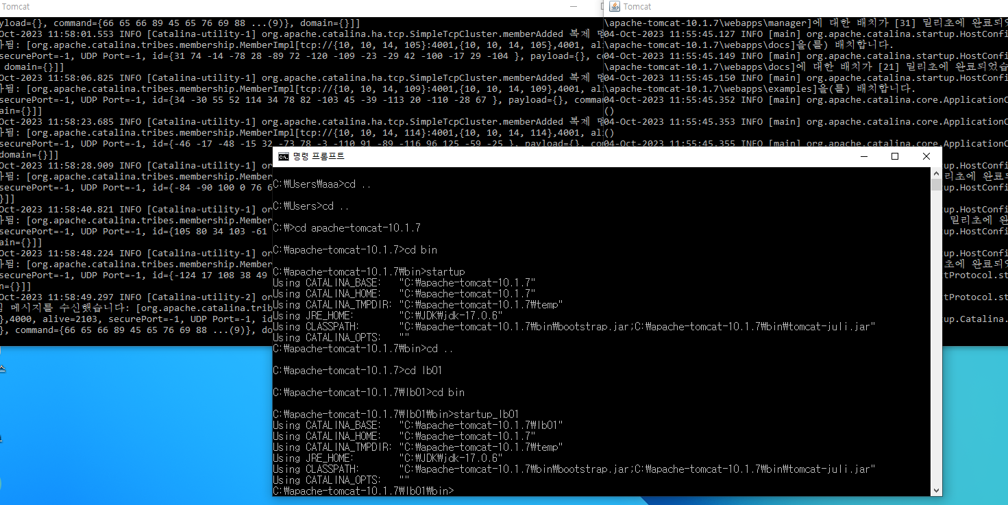Click right Tomcat log line 11:55:45.352
Image resolution: width=1008 pixels, height=505 pixels.
click(806, 99)
